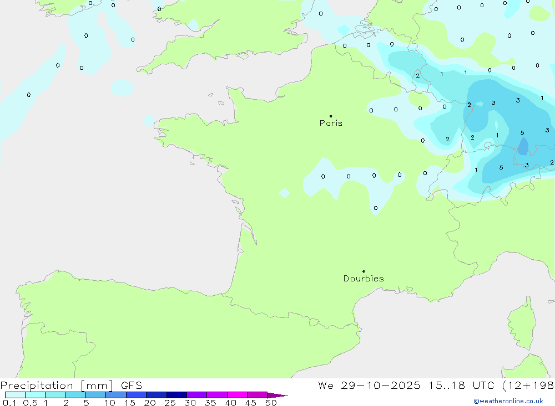
Task: Select the 40–45 mm magenta legend swatch
Action: 237,395
